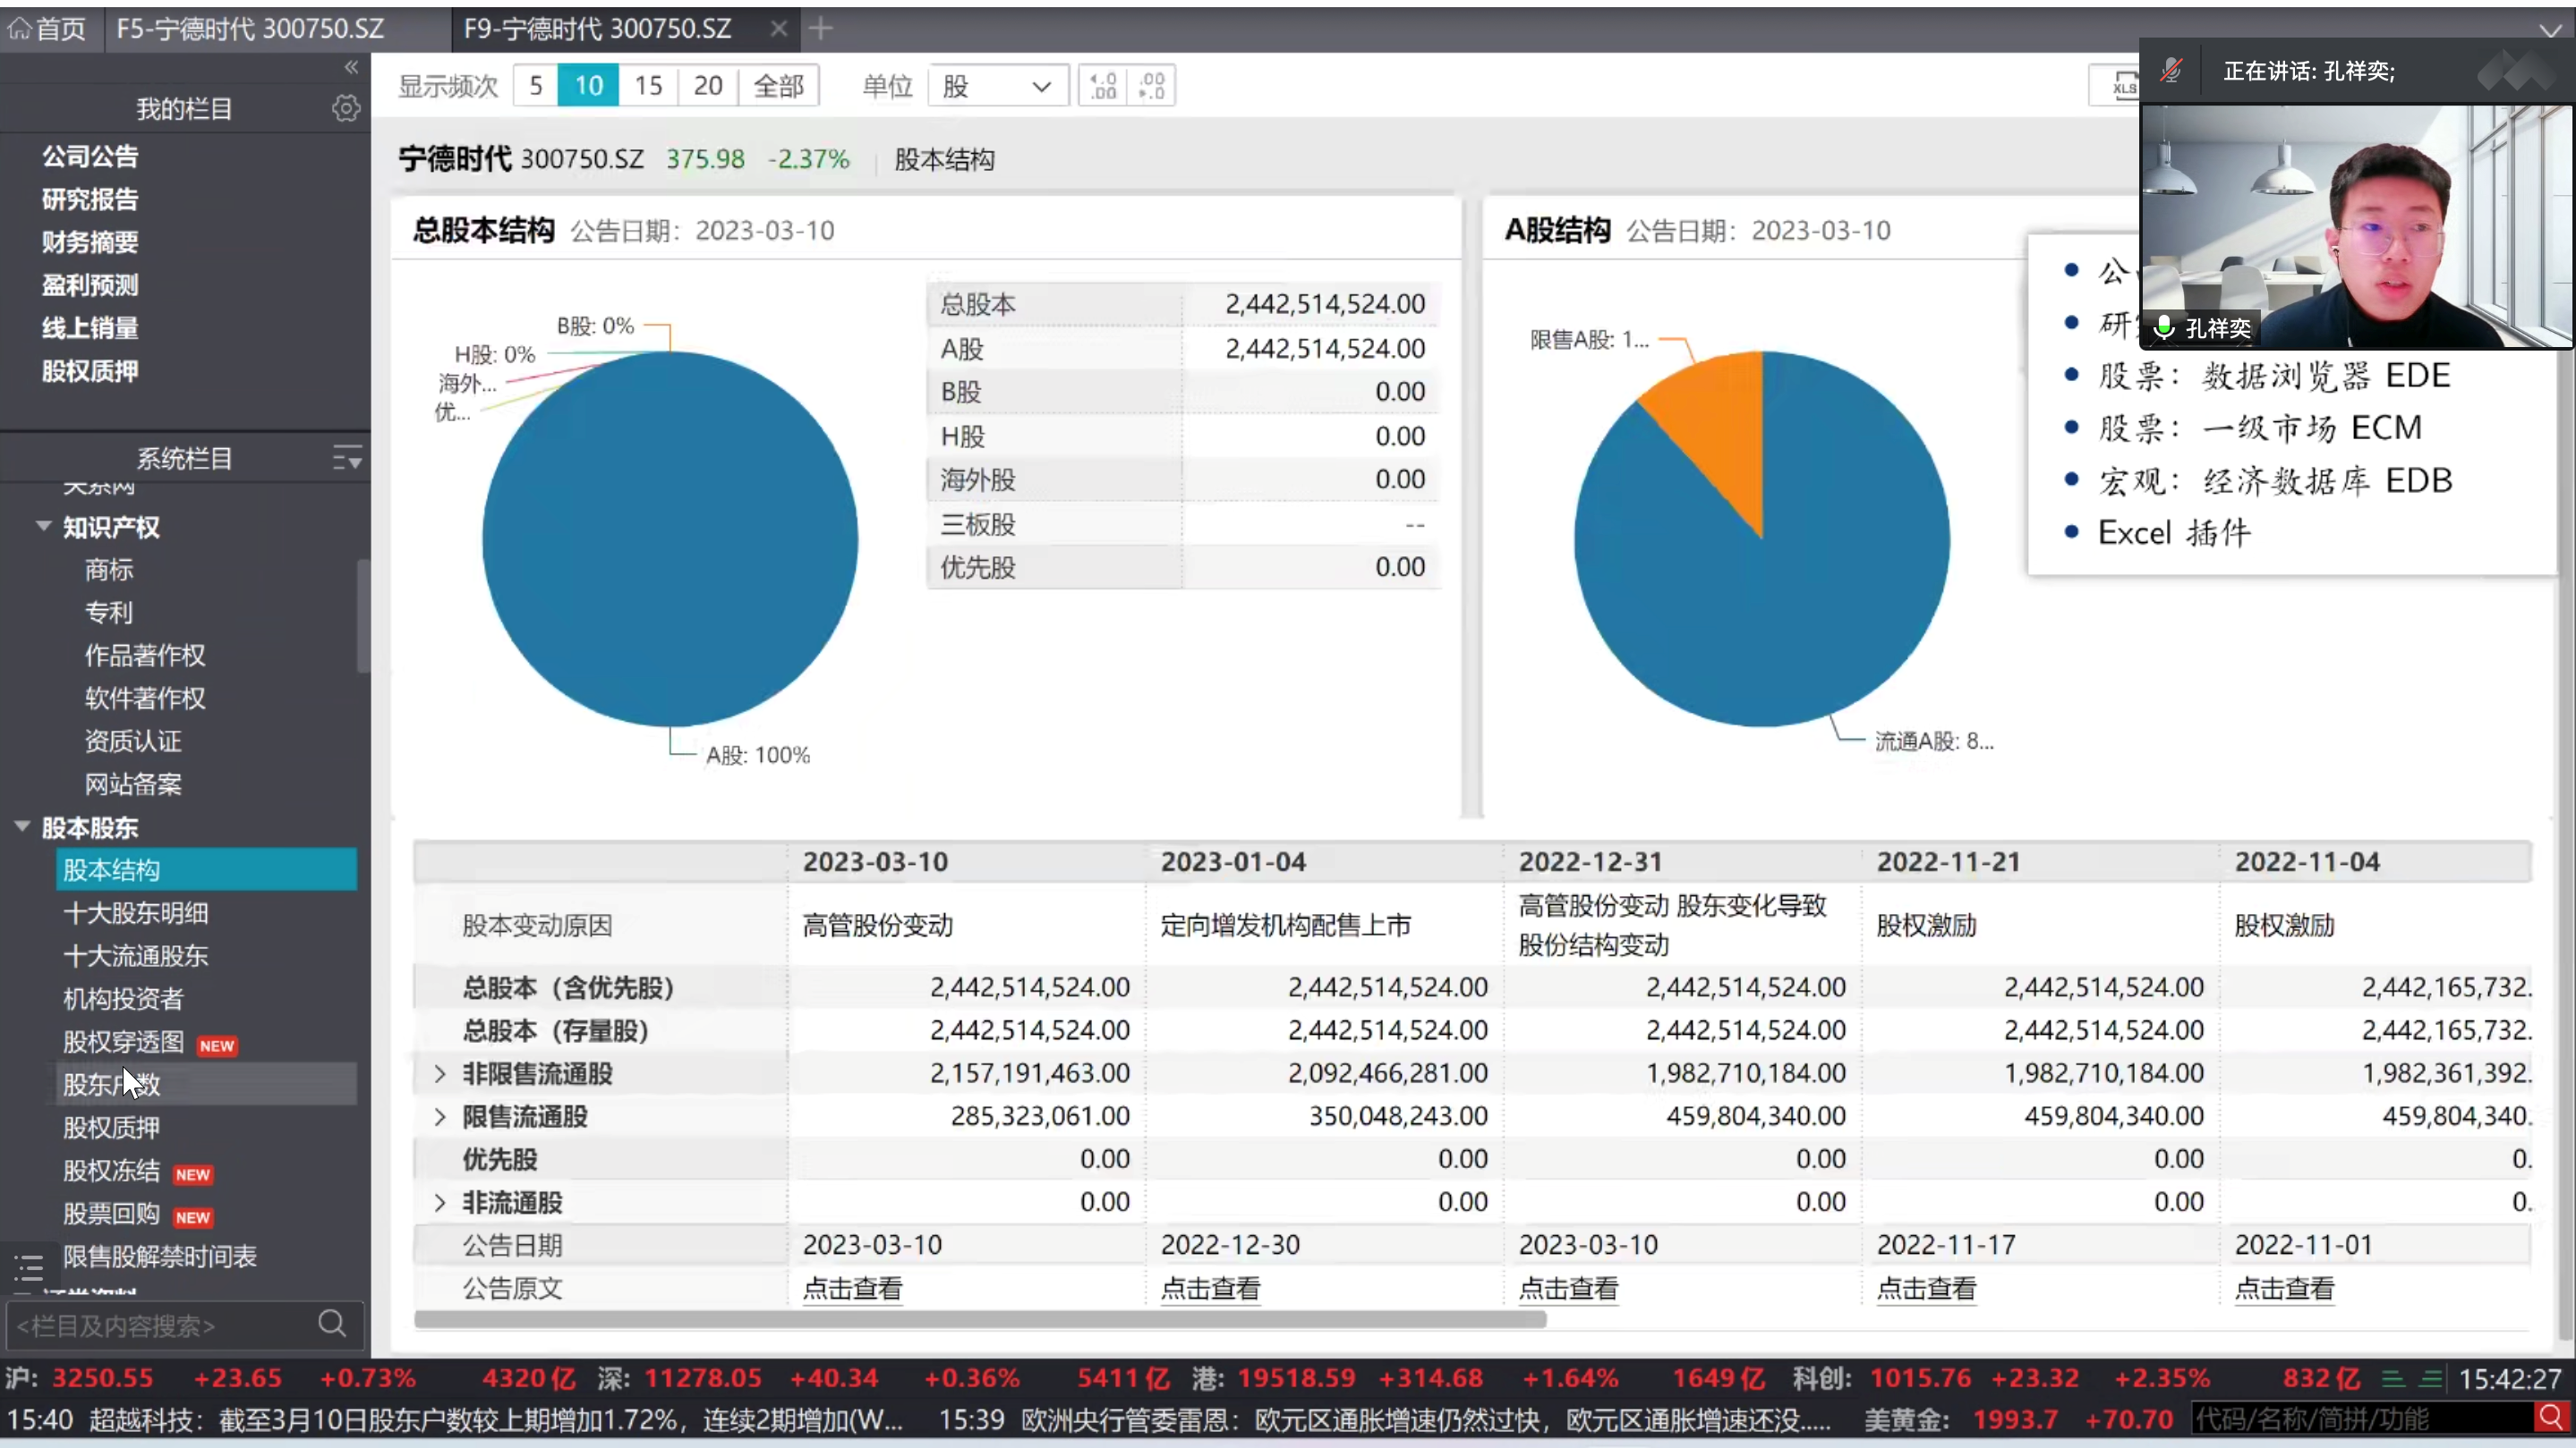The width and height of the screenshot is (2576, 1448).
Task: Click the increase decimal places icon
Action: coord(1103,86)
